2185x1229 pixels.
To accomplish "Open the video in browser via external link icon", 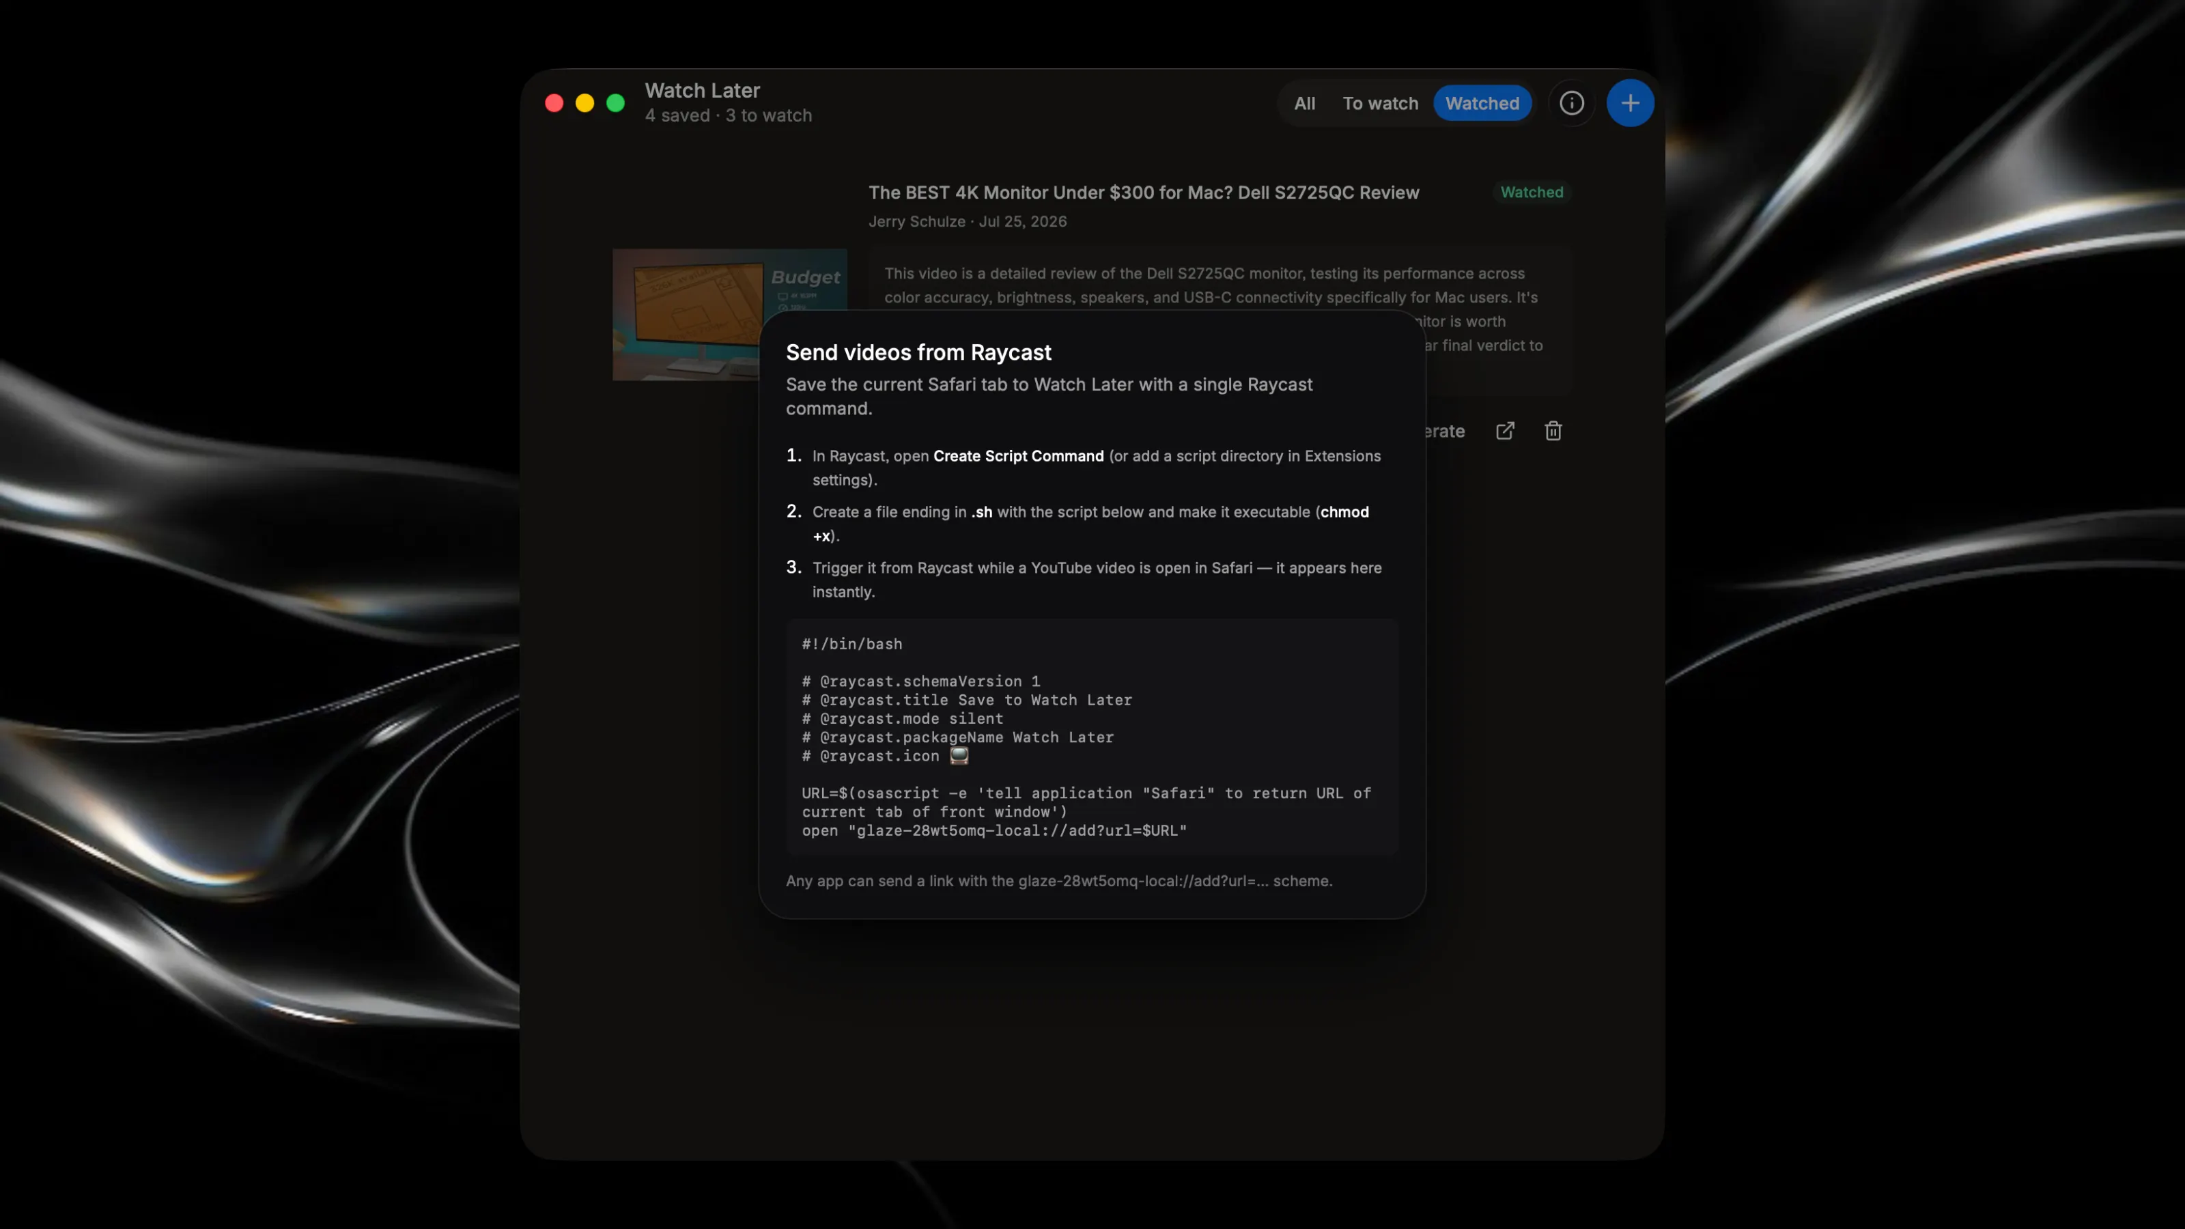I will pyautogui.click(x=1505, y=431).
